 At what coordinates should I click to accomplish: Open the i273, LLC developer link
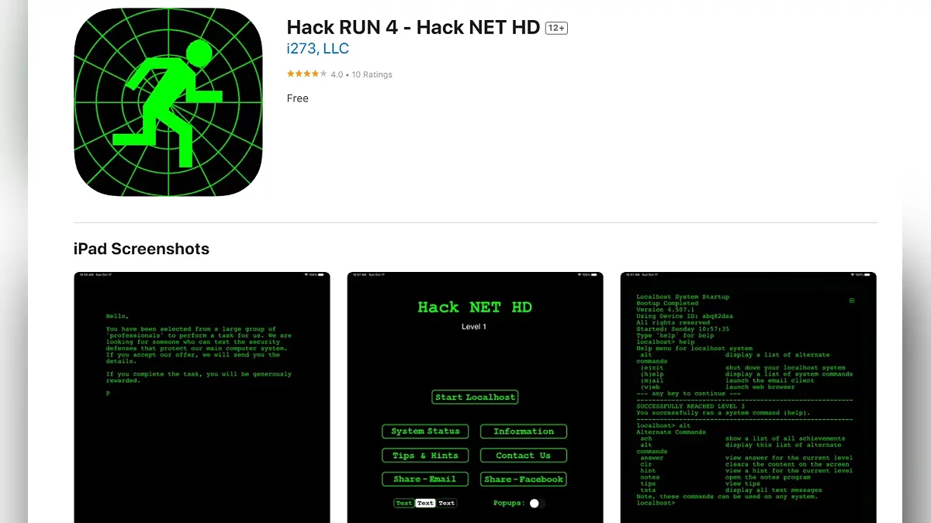pos(318,49)
